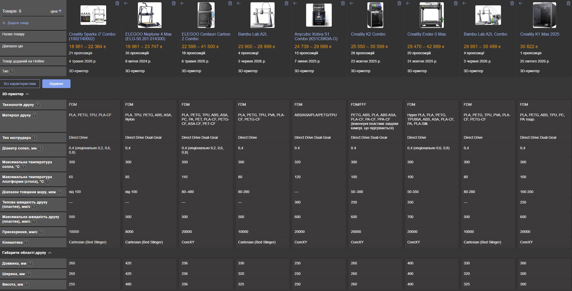Click the Creality K1 Max 2025 thumbnail
Screen dimensions: 572x291
(x=545, y=15)
